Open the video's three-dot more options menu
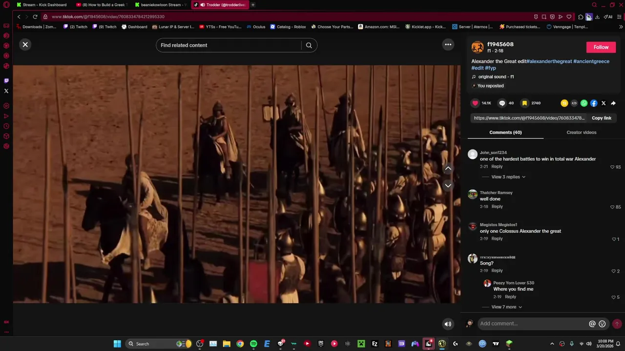Screen dimensions: 625x351 click(448, 44)
